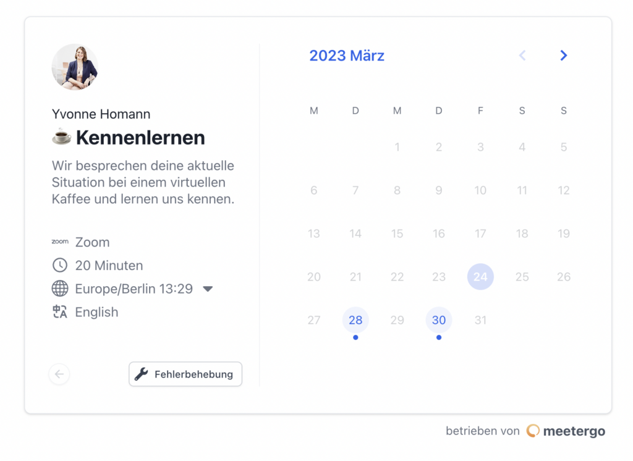
Task: Go to previous month with left chevron
Action: pyautogui.click(x=522, y=56)
